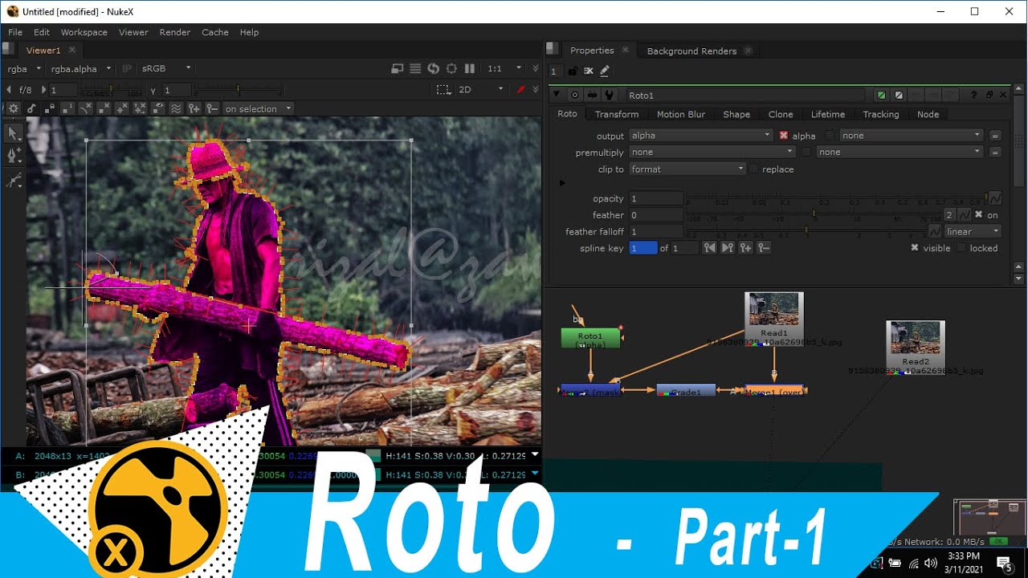The image size is (1028, 578).
Task: Click the scanline lines icon in viewer
Action: pos(415,69)
